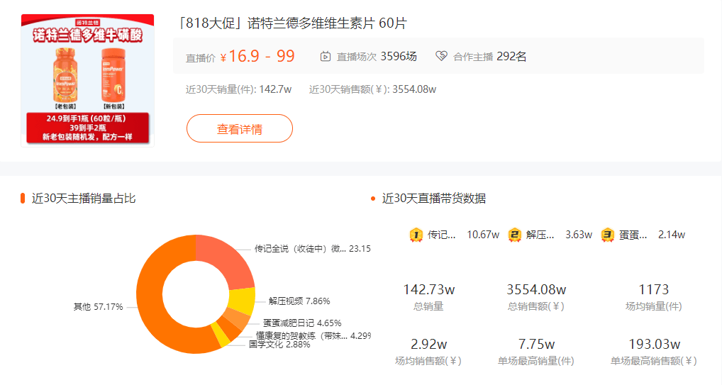Click chart label 蛋蛋减肥日记 4.65%
Viewport: 722px width, 385px height.
pos(302,323)
